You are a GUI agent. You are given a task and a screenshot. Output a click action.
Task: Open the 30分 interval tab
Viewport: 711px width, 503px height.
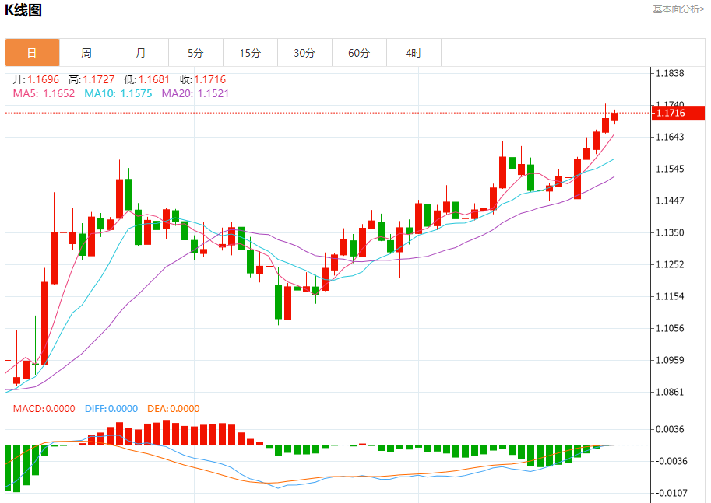pos(304,53)
